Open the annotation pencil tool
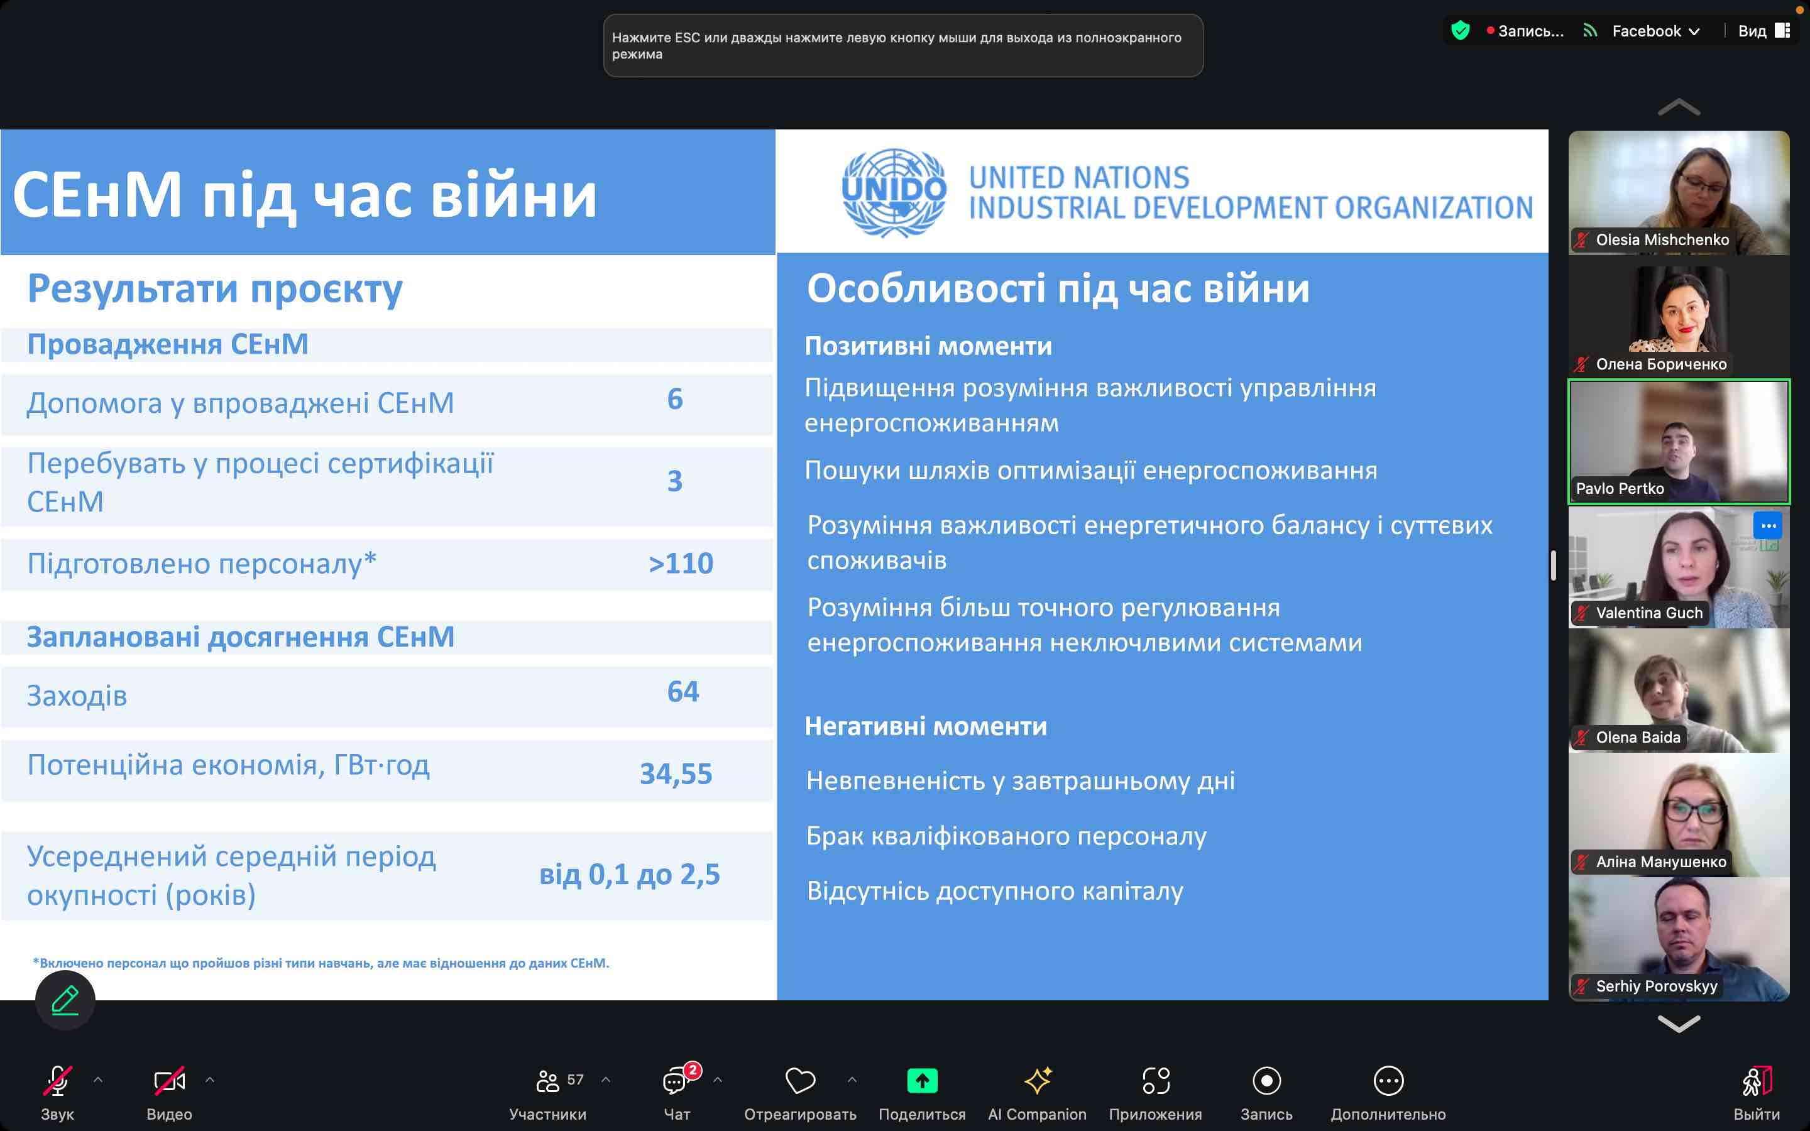The height and width of the screenshot is (1131, 1810). coord(65,1000)
